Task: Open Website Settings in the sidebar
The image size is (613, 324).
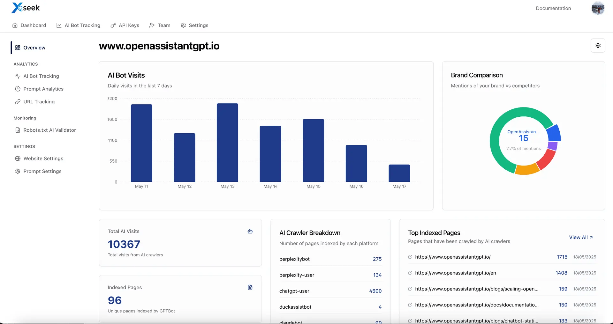Action: point(43,158)
